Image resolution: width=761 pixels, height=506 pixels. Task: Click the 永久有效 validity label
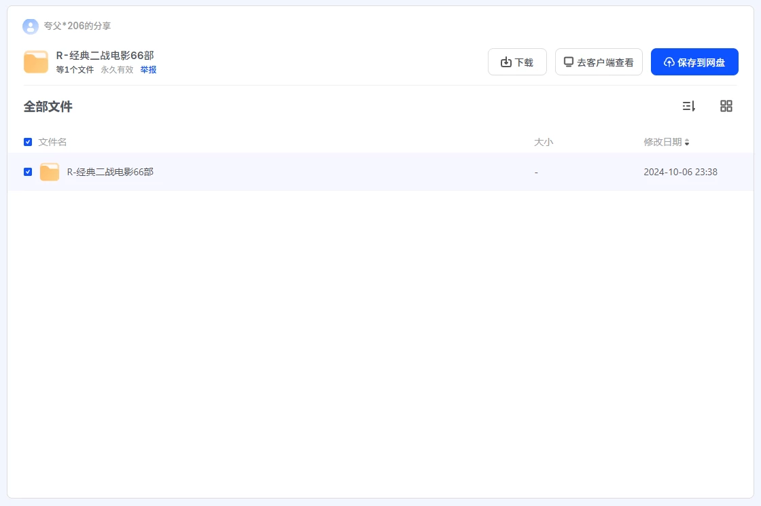tap(117, 70)
